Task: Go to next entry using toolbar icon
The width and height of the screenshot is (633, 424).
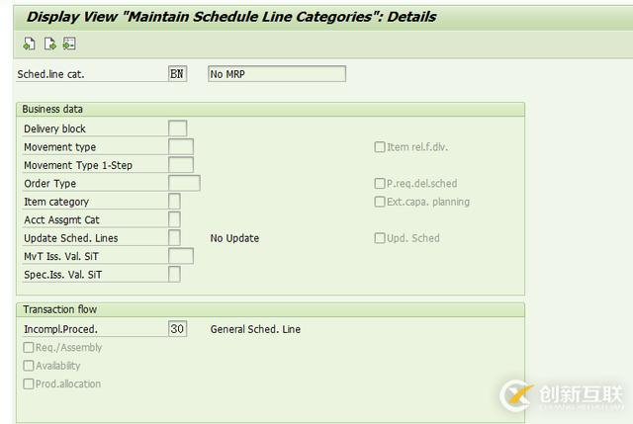Action: pos(48,43)
